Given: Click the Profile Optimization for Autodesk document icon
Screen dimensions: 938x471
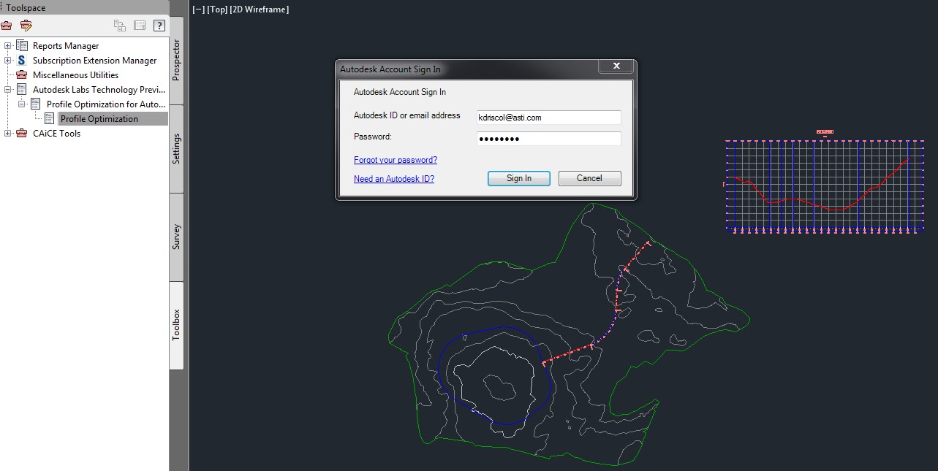Looking at the screenshot, I should [35, 104].
